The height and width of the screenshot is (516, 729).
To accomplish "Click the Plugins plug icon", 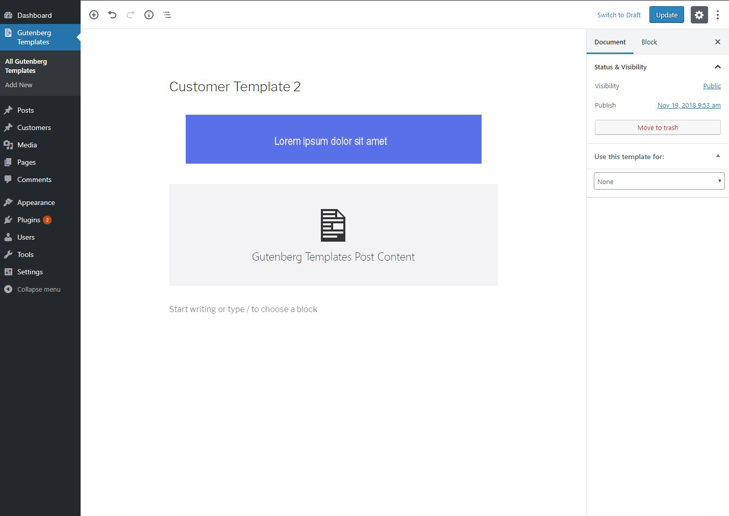I will [8, 220].
